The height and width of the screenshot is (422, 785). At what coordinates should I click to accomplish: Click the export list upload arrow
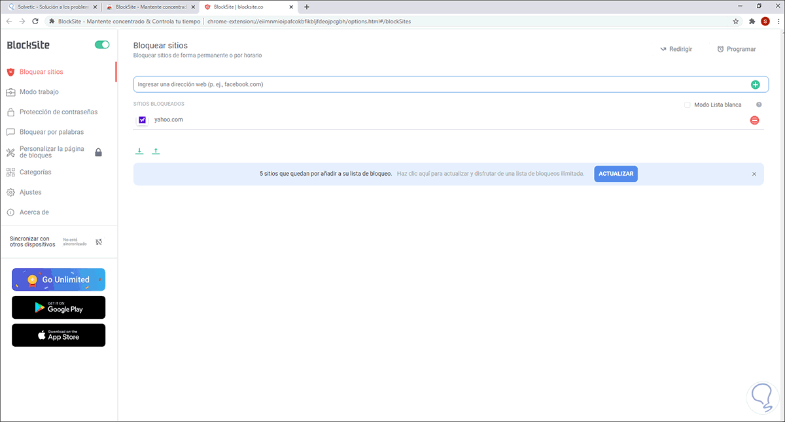point(156,151)
